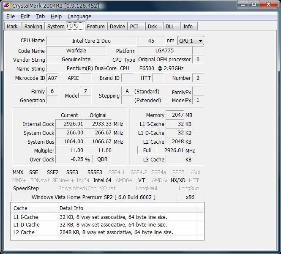Click the Intel 64 feature label
Image resolution: width=281 pixels, height=254 pixels.
coord(102,180)
